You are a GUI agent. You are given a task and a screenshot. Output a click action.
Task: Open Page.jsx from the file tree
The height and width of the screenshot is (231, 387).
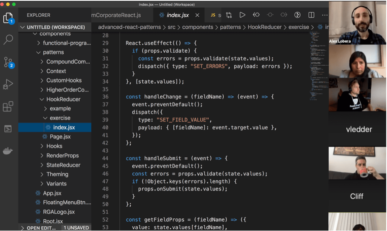(60, 136)
